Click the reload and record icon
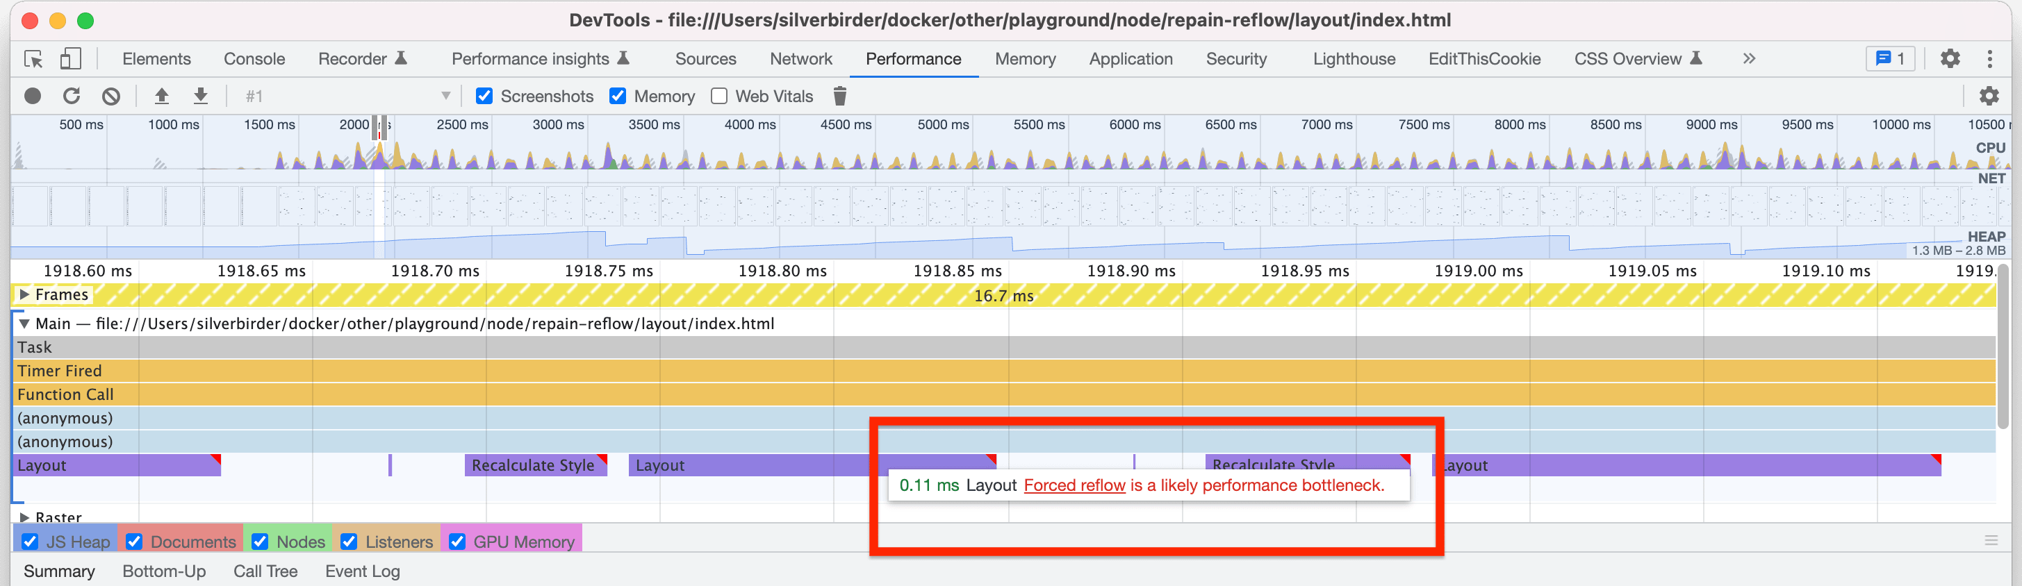Screen dimensions: 2022x586 coord(72,97)
